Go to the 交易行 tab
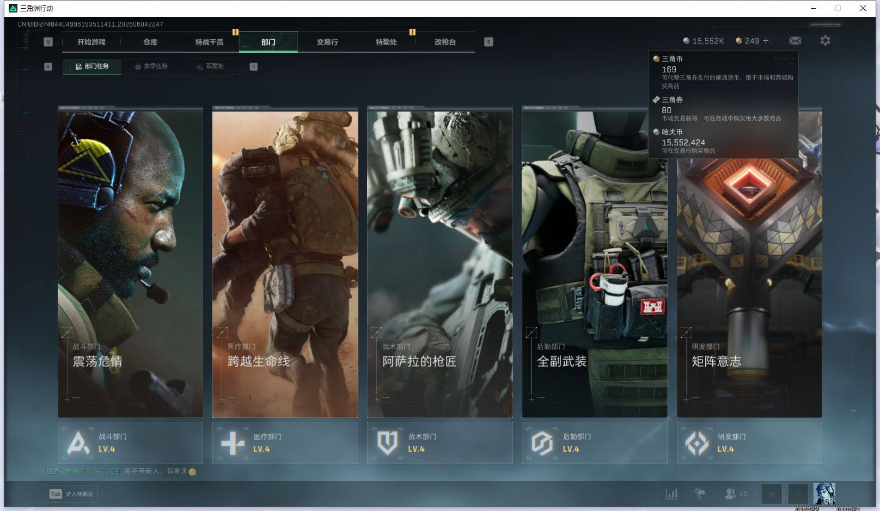This screenshot has height=511, width=880. (x=327, y=42)
